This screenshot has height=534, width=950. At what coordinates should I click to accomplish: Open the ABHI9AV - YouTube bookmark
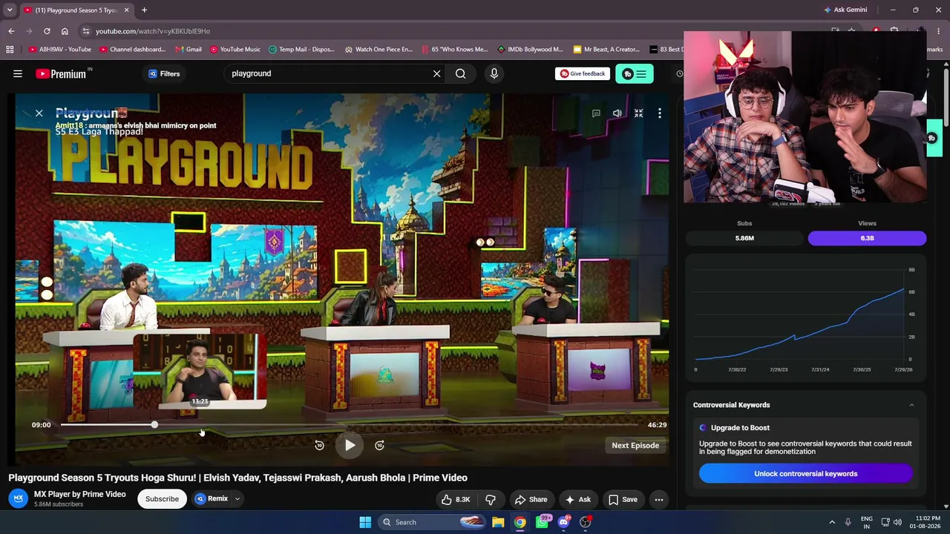coord(60,50)
